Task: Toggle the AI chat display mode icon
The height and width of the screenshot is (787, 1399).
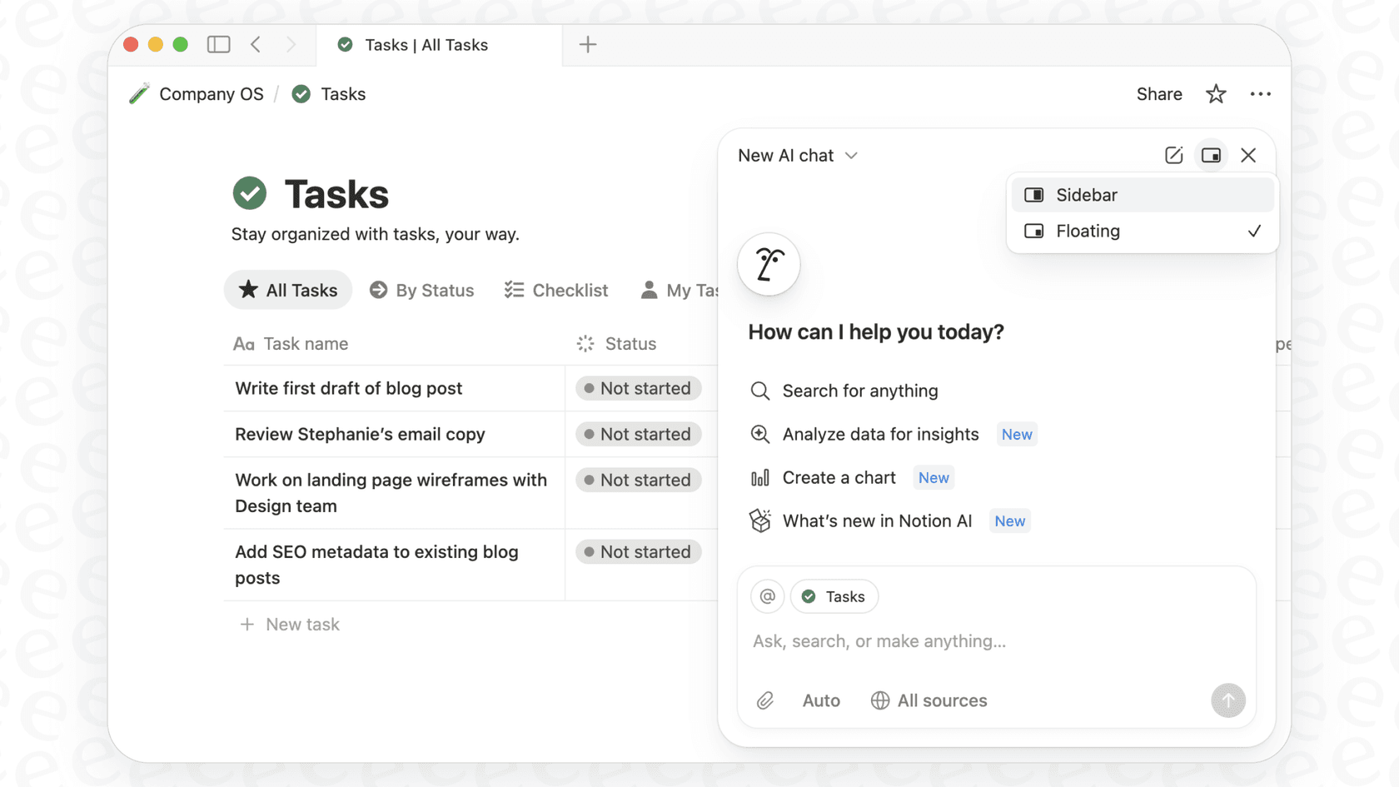Action: coord(1211,155)
